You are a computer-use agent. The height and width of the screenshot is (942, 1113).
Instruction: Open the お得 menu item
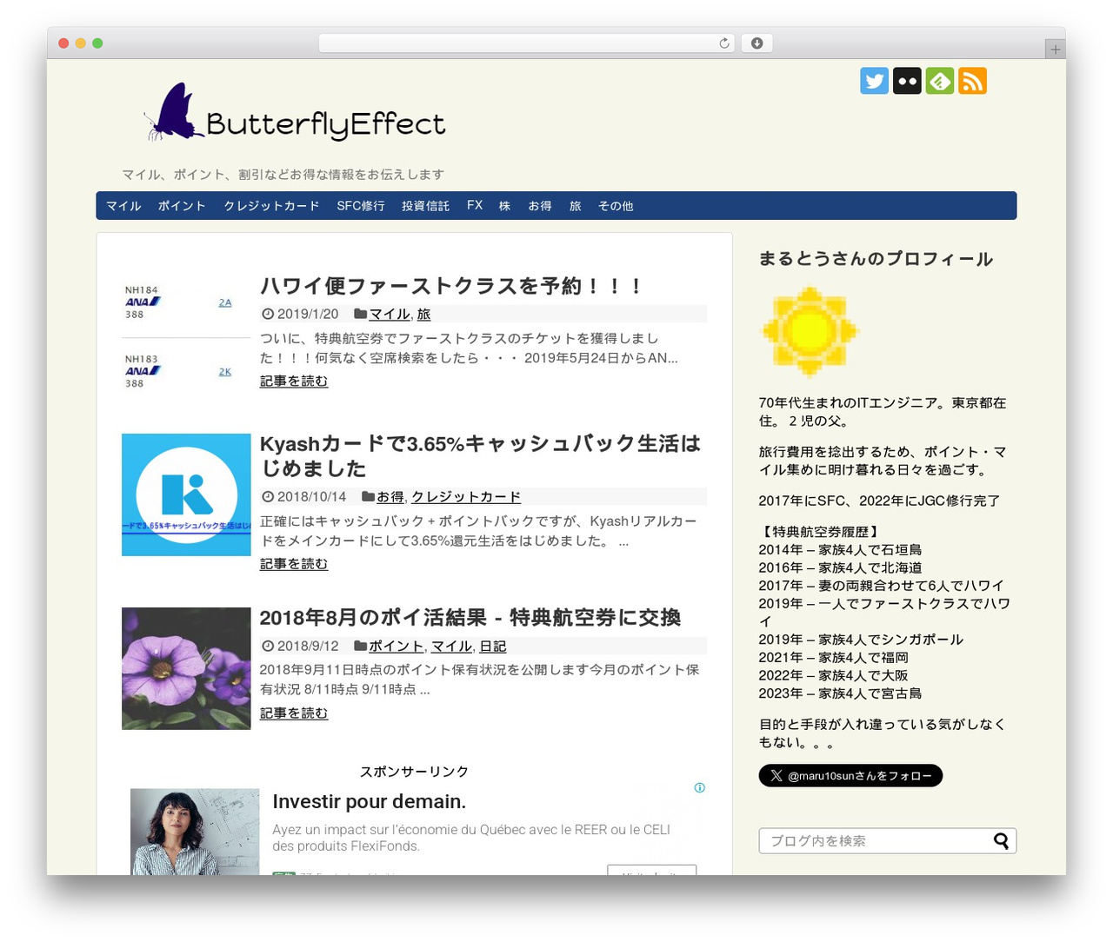click(x=540, y=206)
